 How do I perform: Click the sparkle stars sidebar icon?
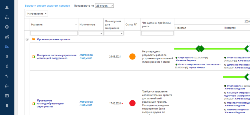coord(7,76)
